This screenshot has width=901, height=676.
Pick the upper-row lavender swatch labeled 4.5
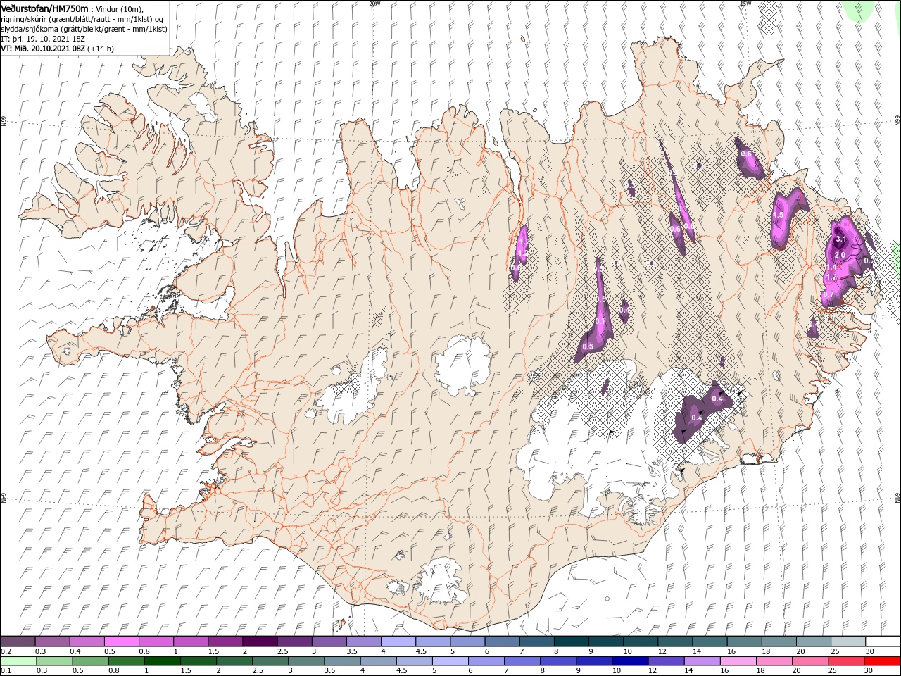pos(433,641)
